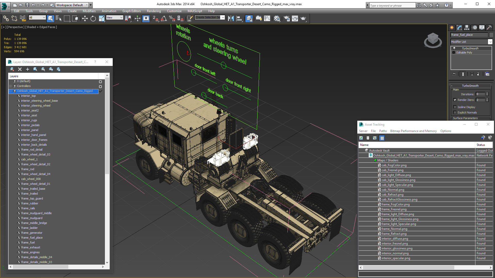Screen dimensions: 495x278
Task: Toggle Render Iters checkbox
Action: click(455, 100)
